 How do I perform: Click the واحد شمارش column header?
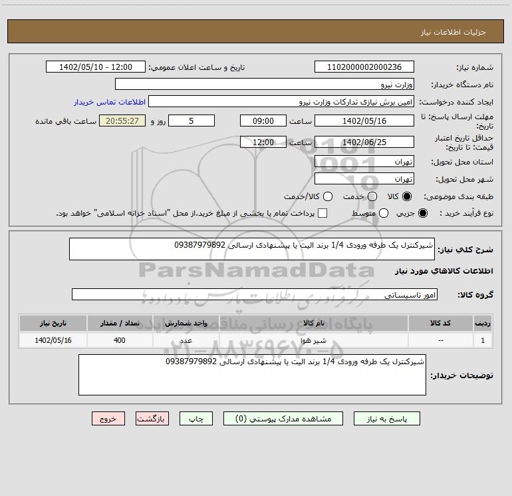click(x=186, y=323)
